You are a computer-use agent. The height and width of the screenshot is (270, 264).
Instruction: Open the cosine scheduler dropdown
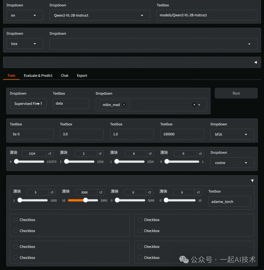(x=232, y=163)
